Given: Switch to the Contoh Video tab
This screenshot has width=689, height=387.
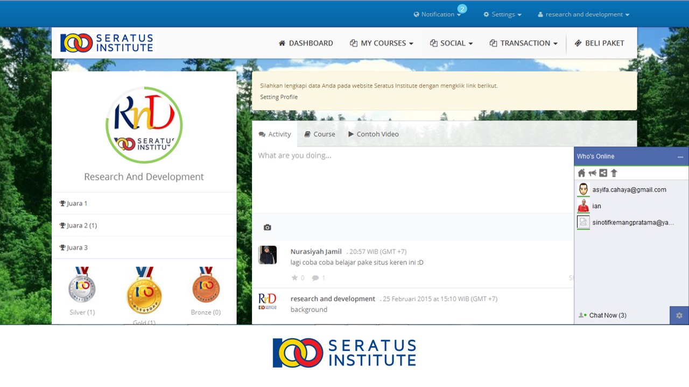Looking at the screenshot, I should click(x=374, y=134).
